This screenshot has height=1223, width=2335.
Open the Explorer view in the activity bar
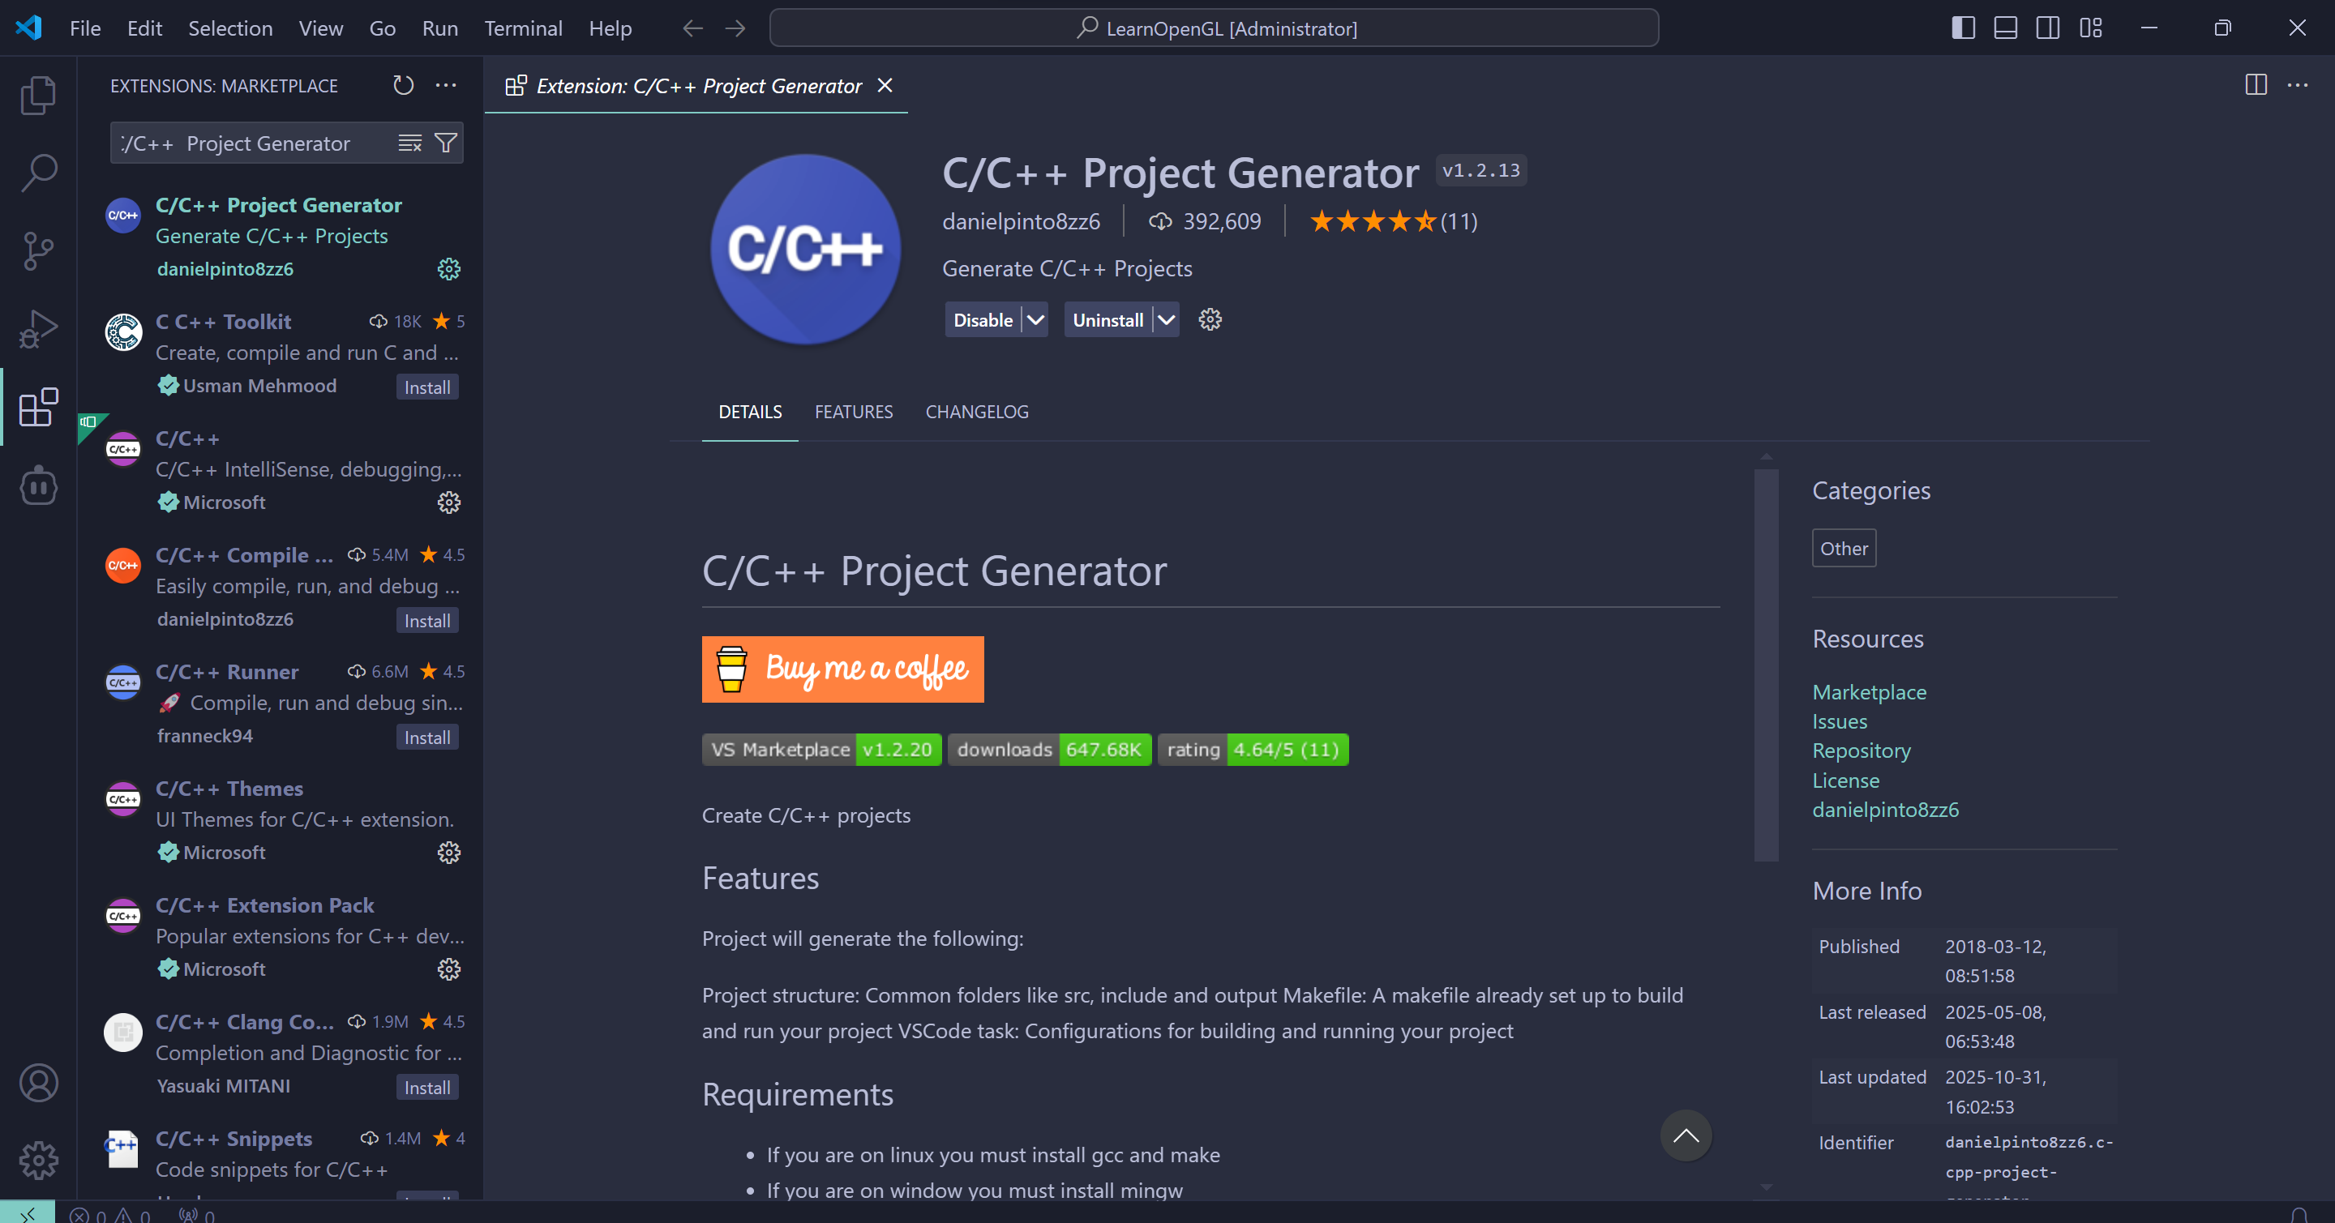click(x=38, y=94)
